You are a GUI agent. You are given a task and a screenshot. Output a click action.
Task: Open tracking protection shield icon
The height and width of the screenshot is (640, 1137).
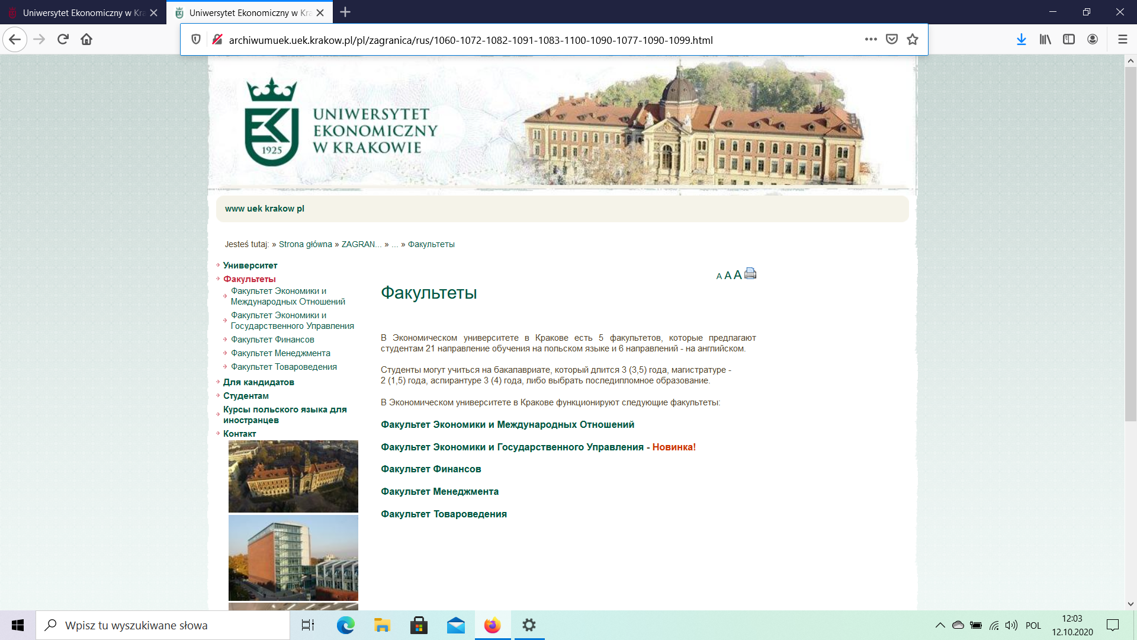pyautogui.click(x=196, y=40)
